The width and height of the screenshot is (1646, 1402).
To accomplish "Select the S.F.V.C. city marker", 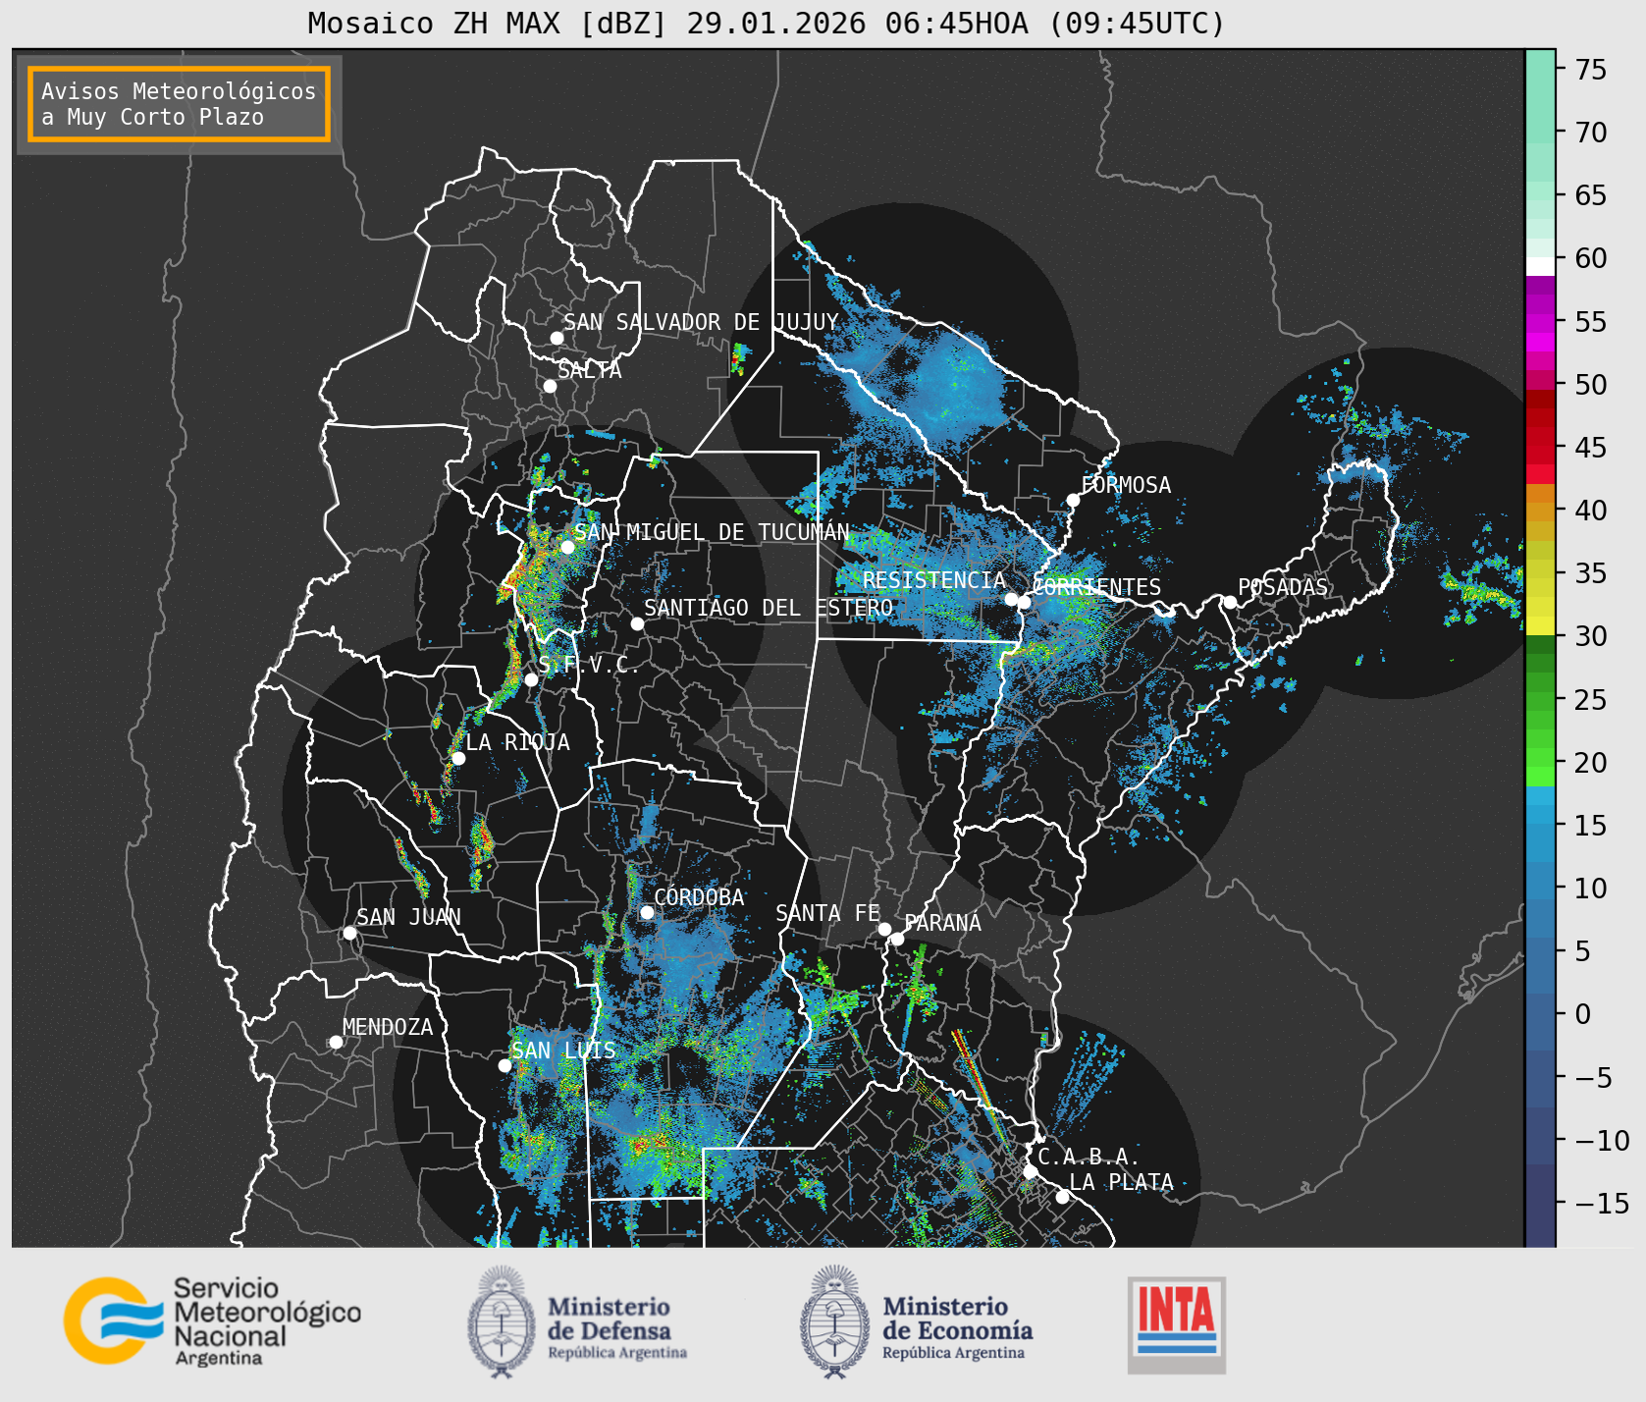I will point(531,679).
